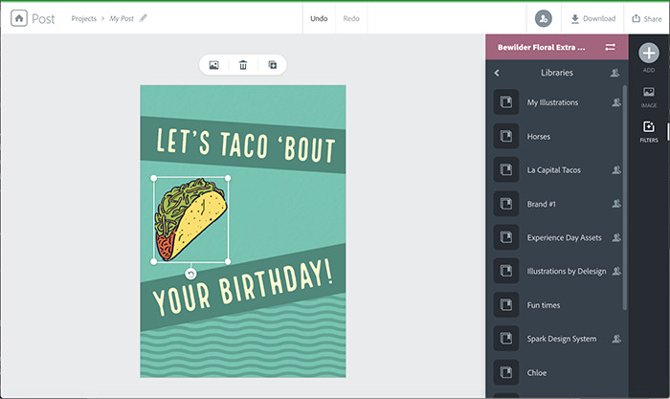Image resolution: width=670 pixels, height=399 pixels.
Task: Open the My Post breadcrumb title
Action: [122, 18]
